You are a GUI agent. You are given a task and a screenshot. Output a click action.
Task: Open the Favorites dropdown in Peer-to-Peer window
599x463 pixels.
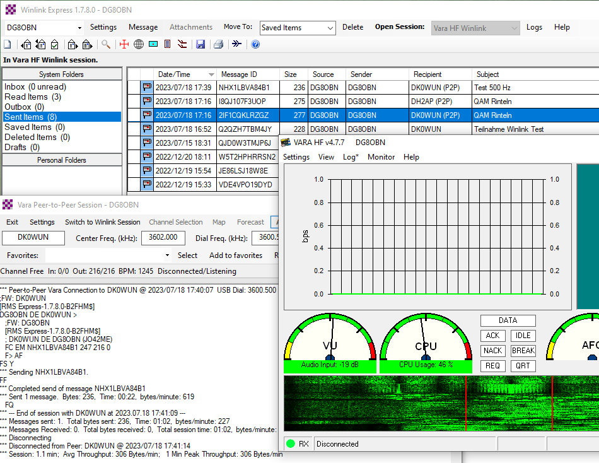click(167, 255)
